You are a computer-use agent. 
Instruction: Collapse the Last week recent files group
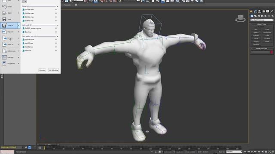tap(57, 25)
